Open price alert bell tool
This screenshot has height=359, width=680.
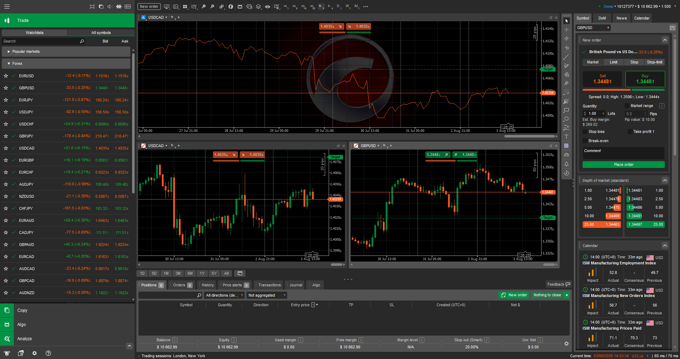tap(566, 164)
